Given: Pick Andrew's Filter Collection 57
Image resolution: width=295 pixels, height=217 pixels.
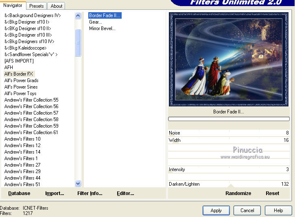Looking at the screenshot, I should [x=31, y=113].
